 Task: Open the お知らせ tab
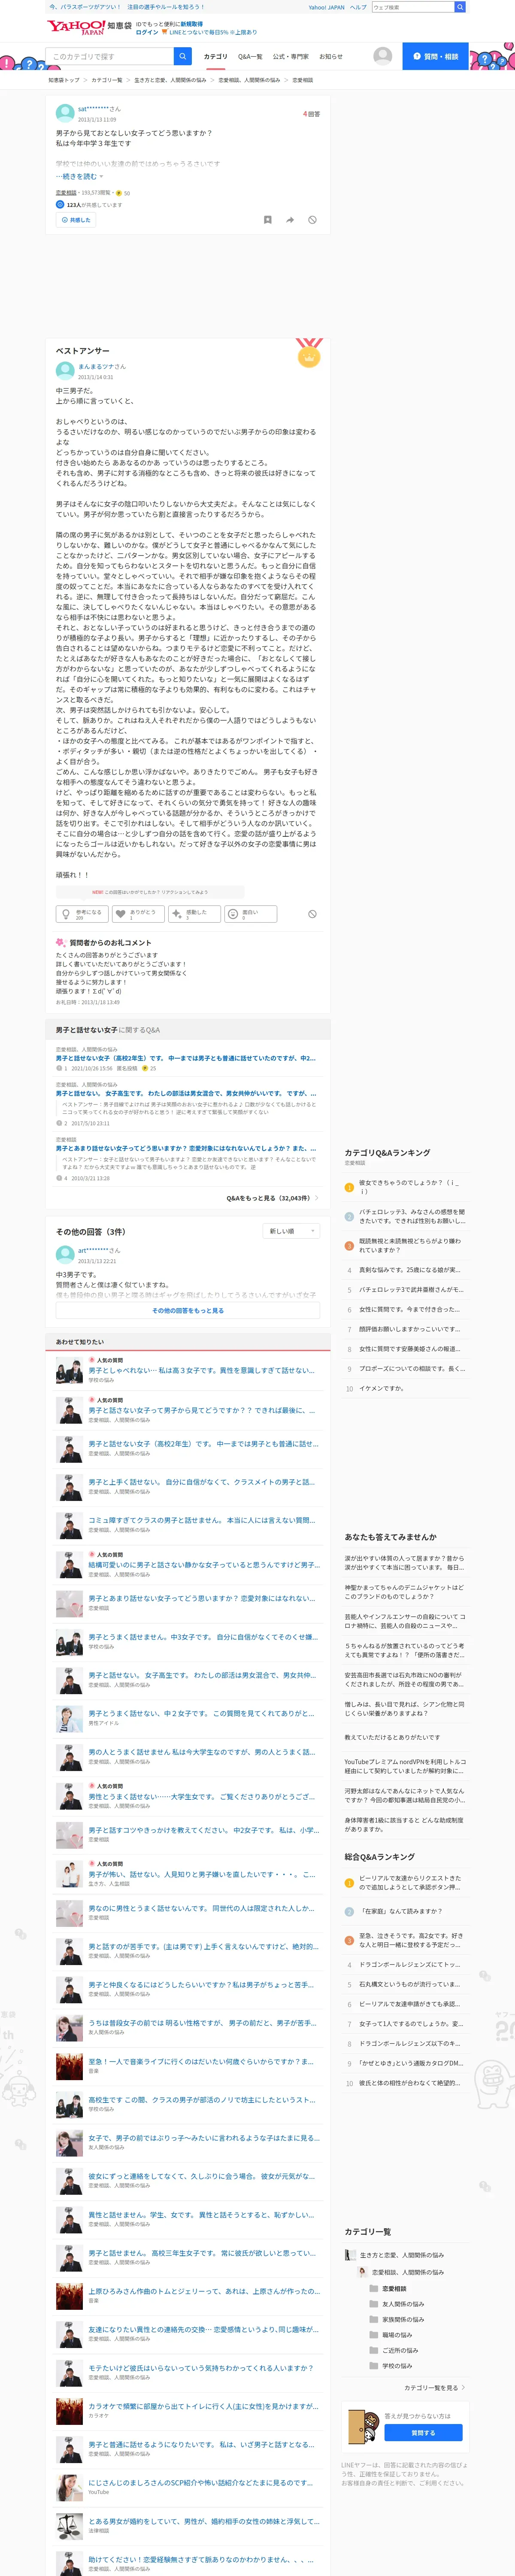[x=331, y=57]
